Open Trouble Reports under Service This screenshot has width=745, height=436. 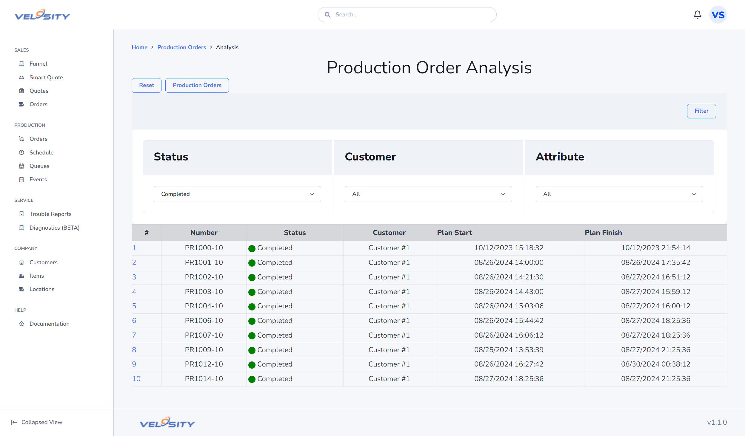pos(50,214)
